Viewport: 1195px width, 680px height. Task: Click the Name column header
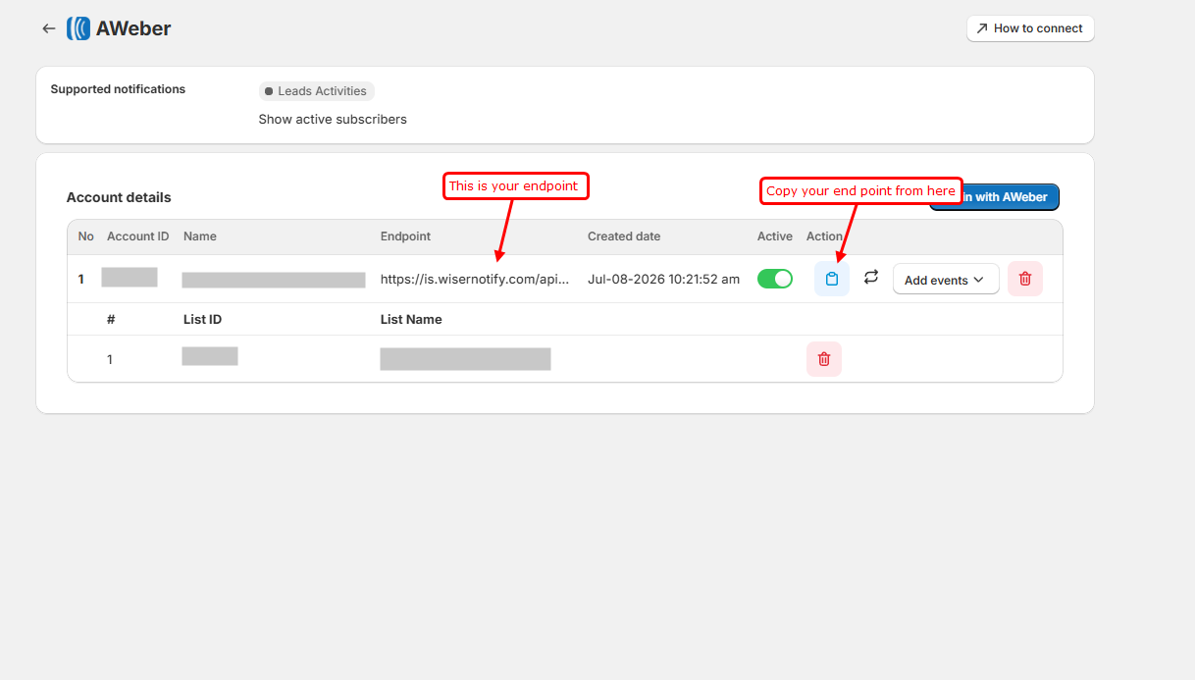[200, 236]
